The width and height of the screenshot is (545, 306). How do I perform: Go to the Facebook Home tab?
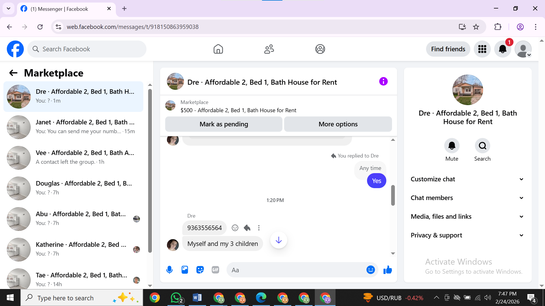(218, 49)
